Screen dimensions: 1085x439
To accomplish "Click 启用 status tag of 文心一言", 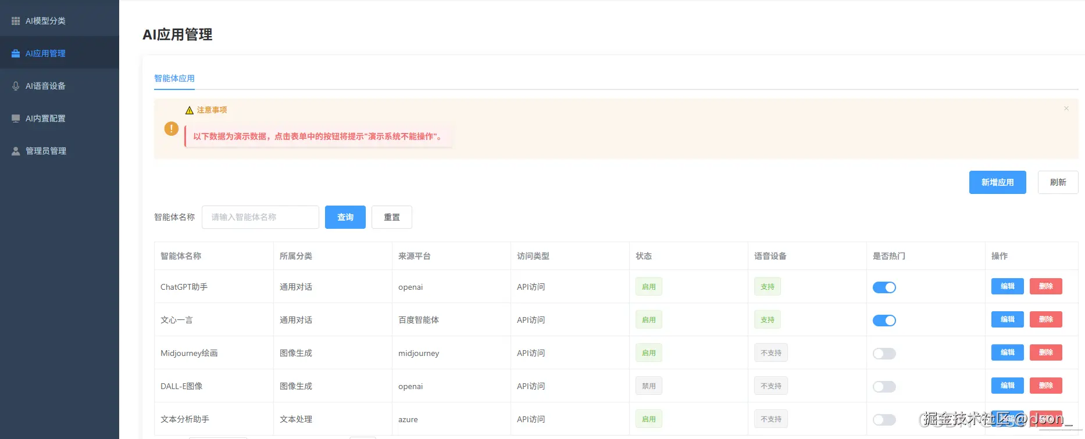I will pos(648,320).
